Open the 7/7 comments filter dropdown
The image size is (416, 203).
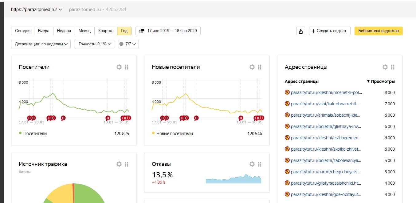128,44
